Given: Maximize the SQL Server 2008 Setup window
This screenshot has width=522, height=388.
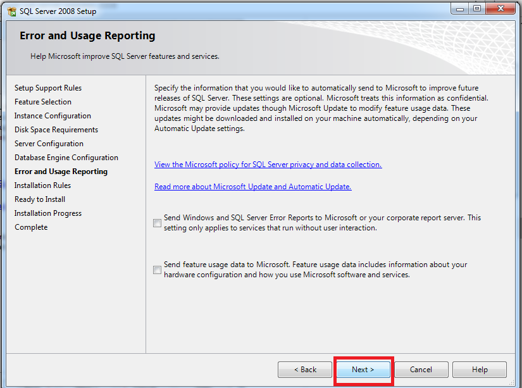Looking at the screenshot, I should pos(477,8).
